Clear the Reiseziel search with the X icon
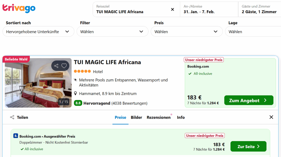This screenshot has width=281, height=157. pyautogui.click(x=172, y=9)
